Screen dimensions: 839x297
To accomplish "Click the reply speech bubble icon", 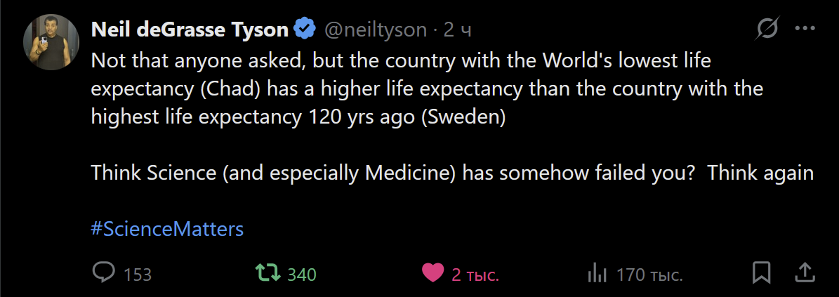I will (x=104, y=272).
